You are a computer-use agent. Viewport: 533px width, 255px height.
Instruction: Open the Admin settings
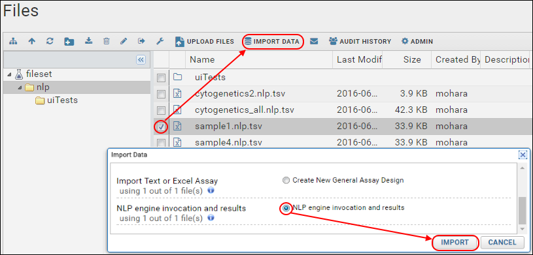click(x=417, y=41)
